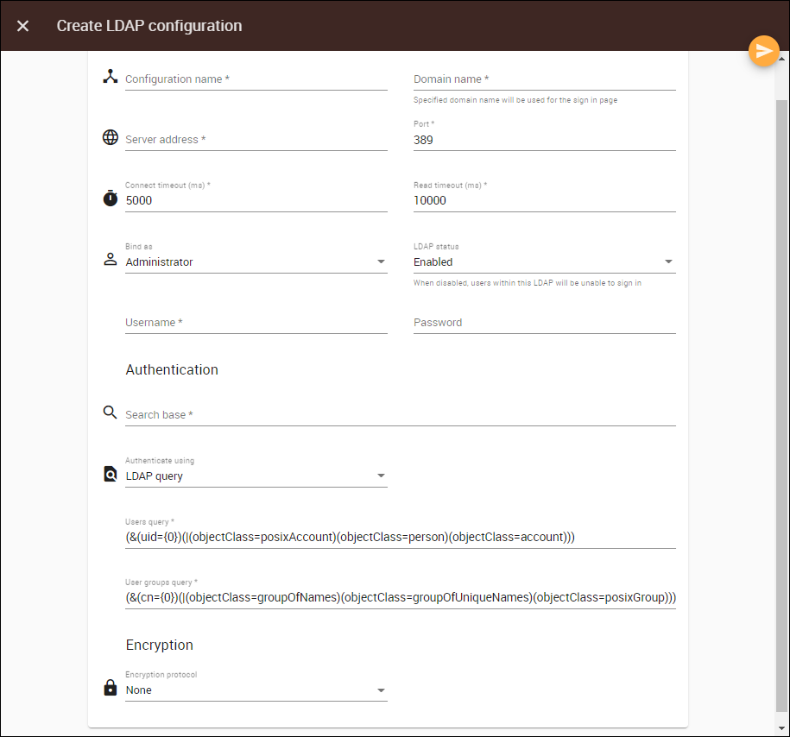790x737 pixels.
Task: Click the padlock icon beside Encryption protocol
Action: coord(110,688)
